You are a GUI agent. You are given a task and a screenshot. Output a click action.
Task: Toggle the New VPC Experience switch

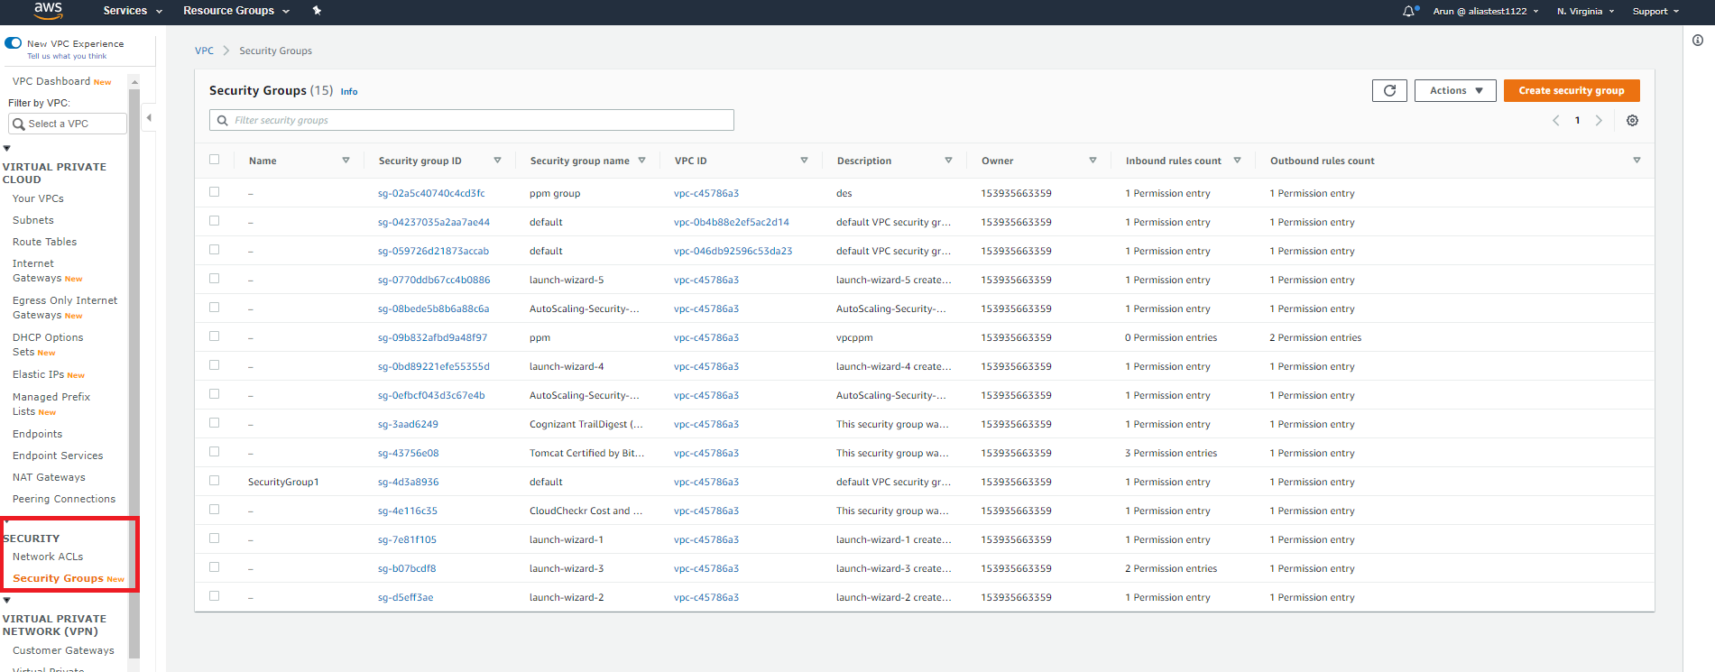(14, 43)
